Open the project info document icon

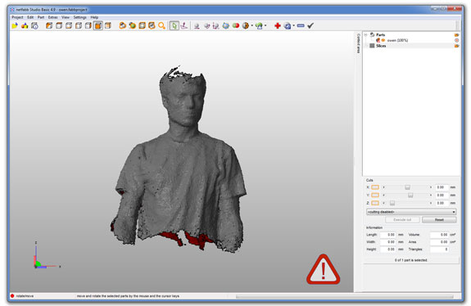tap(34, 26)
